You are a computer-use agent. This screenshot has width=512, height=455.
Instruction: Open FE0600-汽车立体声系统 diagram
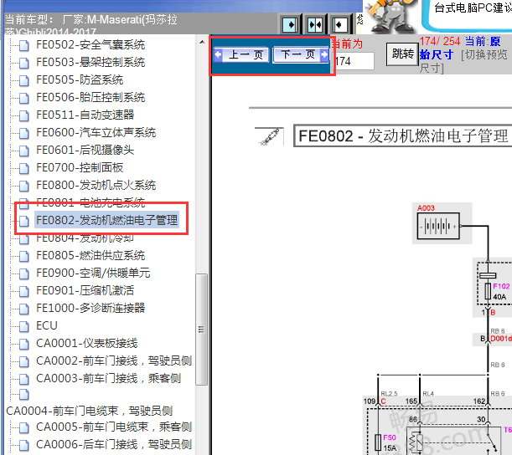(96, 132)
